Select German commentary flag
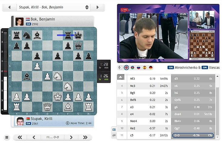Image resolution: width=222 pixels, height=144 pixels. [151, 68]
